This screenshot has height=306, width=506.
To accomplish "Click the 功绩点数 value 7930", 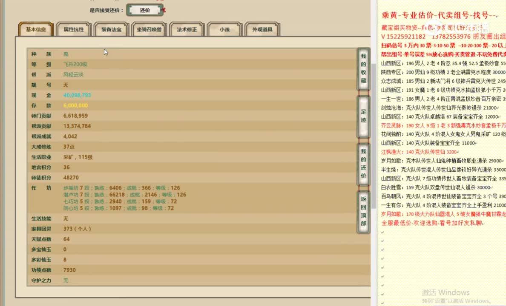I will (x=69, y=270).
